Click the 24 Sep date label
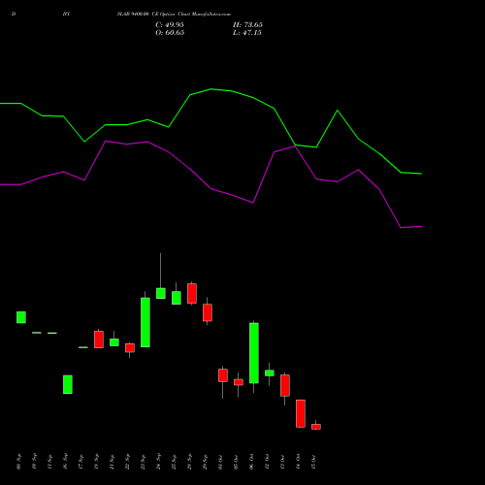 (x=159, y=462)
